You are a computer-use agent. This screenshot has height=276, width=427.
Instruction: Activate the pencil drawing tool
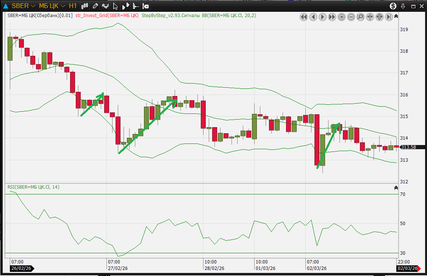[x=95, y=6]
